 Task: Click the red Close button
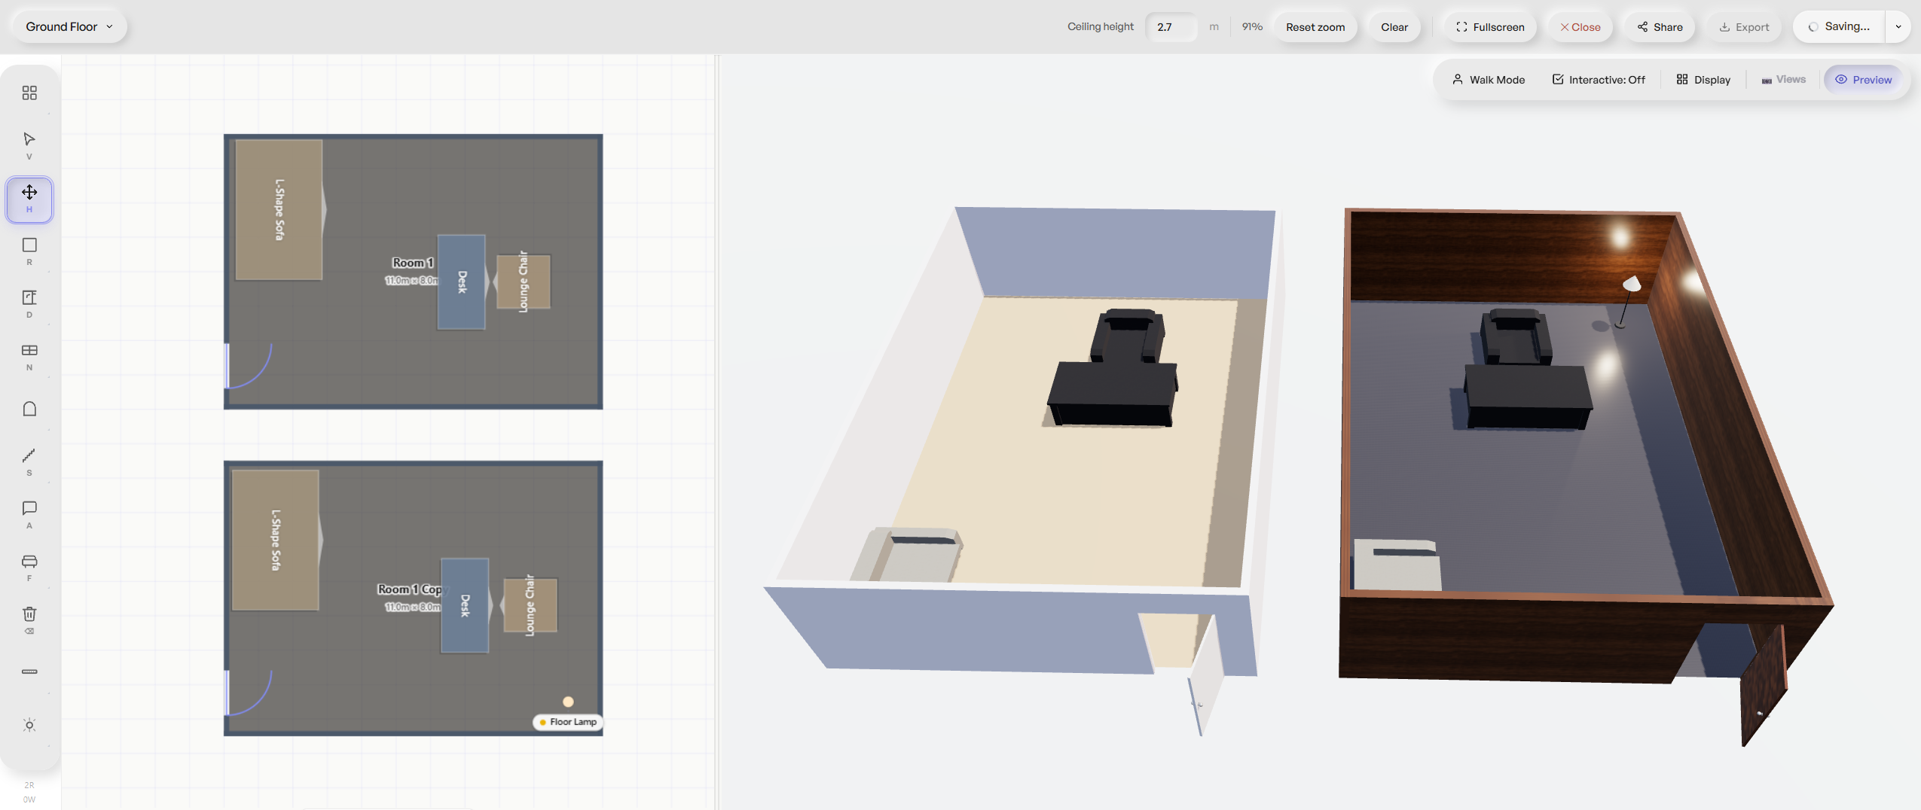coord(1580,27)
